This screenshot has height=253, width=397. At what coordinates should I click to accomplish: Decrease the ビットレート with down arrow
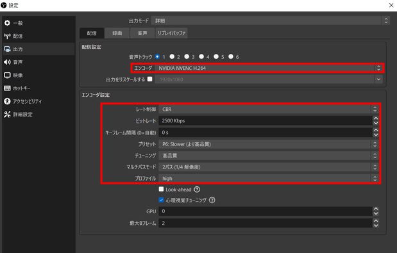(x=376, y=123)
